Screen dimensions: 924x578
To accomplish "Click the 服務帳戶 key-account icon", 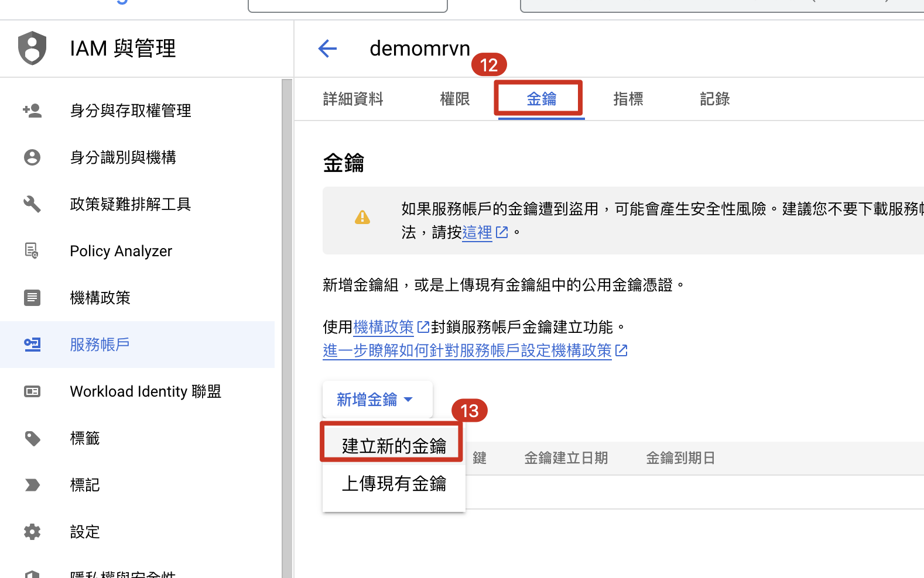I will click(32, 345).
